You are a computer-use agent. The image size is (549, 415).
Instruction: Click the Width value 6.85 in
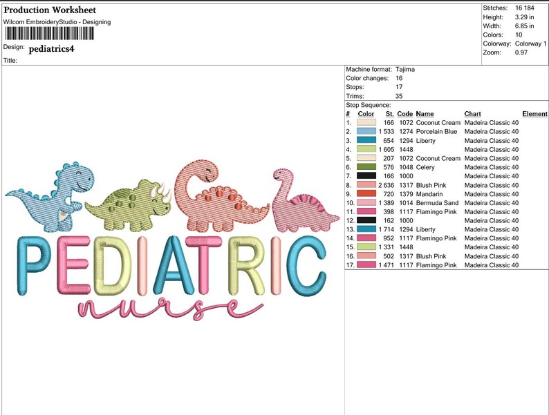(x=525, y=26)
